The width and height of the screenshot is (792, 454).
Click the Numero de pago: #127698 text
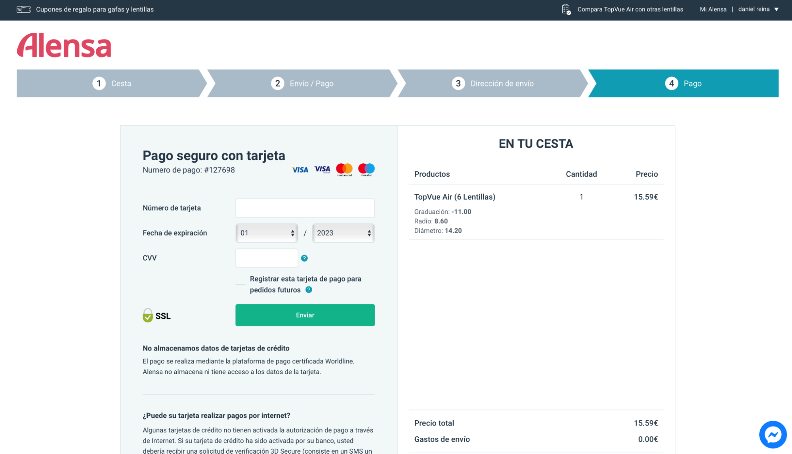pos(189,170)
